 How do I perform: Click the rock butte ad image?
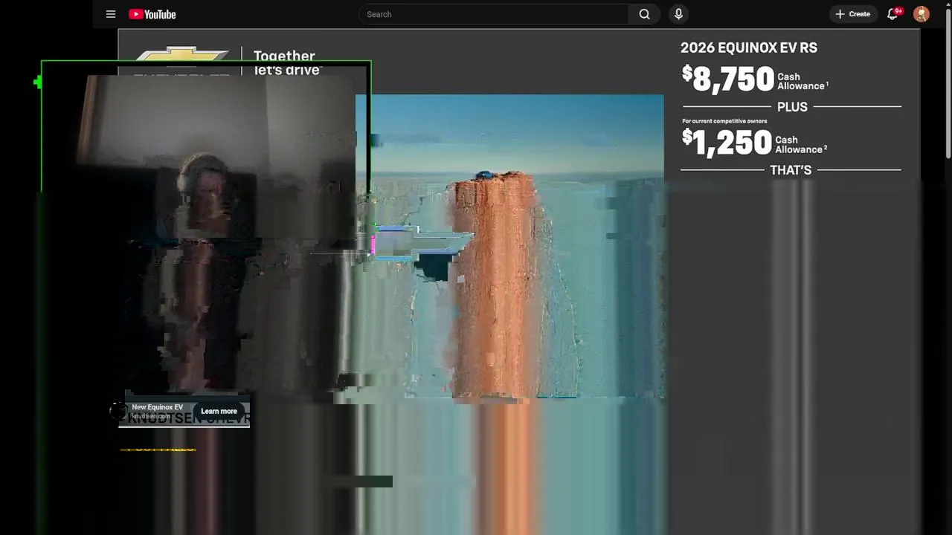[x=509, y=245]
